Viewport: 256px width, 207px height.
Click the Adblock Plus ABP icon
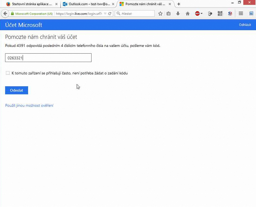pyautogui.click(x=197, y=13)
